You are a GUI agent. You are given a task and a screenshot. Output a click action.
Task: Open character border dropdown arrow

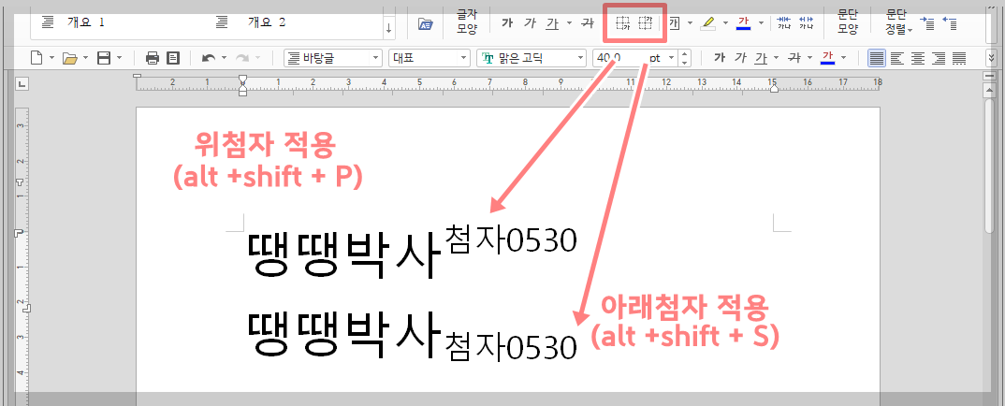[690, 23]
